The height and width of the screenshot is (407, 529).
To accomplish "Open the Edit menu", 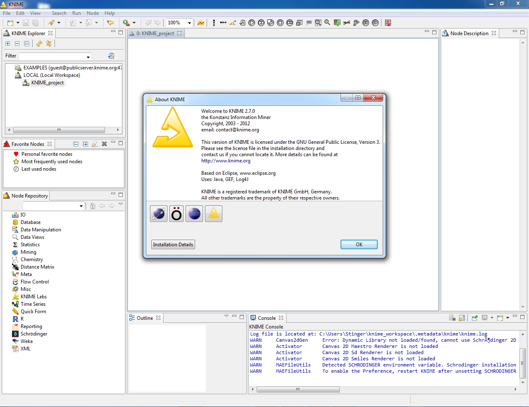I will coord(20,13).
